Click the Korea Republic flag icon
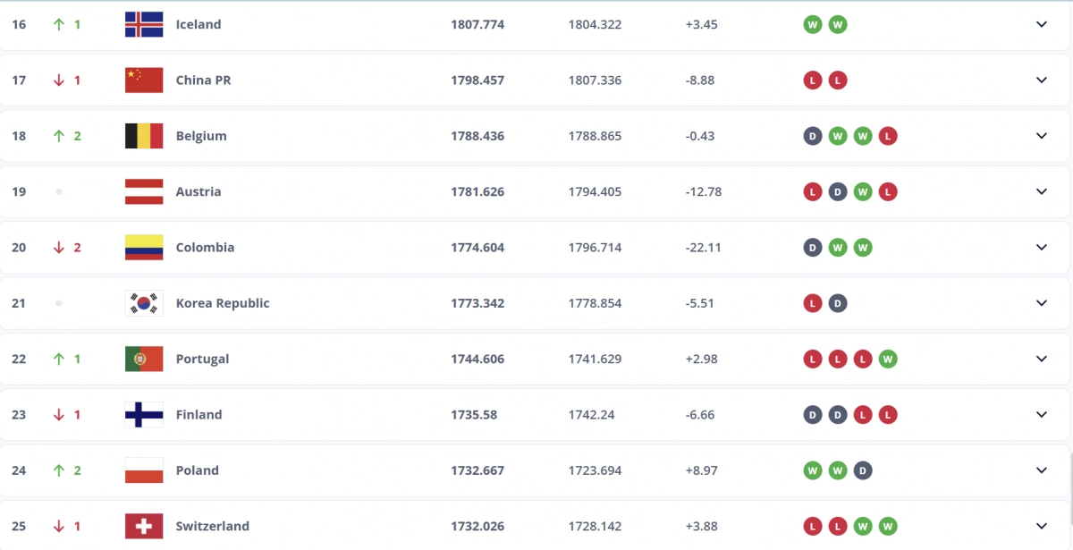The image size is (1073, 550). [144, 303]
